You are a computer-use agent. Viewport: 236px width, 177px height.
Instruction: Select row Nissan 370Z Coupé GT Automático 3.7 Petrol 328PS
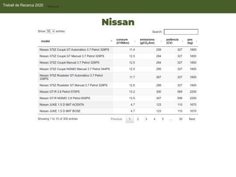pyautogui.click(x=118, y=50)
